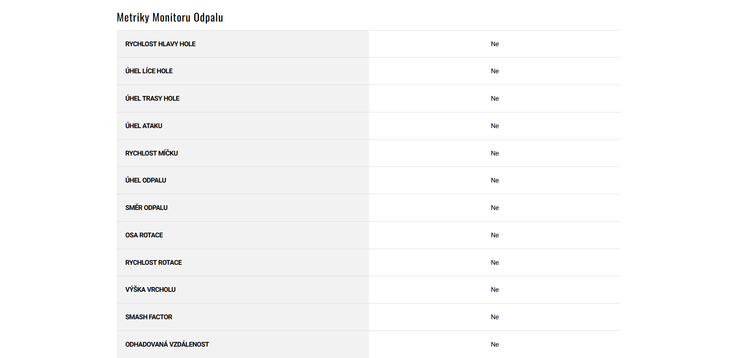Image resolution: width=739 pixels, height=358 pixels.
Task: Select the Rychlost rotace label
Action: click(154, 262)
